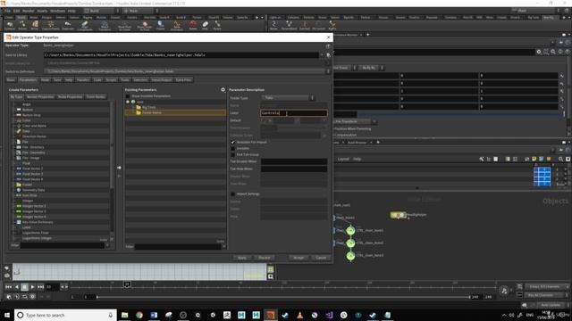The image size is (572, 321).
Task: Open the Render Properties tab
Action: (x=40, y=97)
